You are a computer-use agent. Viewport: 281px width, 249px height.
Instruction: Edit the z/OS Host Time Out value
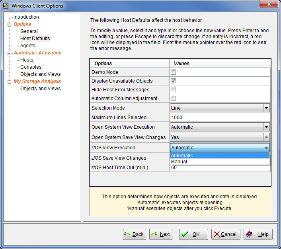click(220, 168)
